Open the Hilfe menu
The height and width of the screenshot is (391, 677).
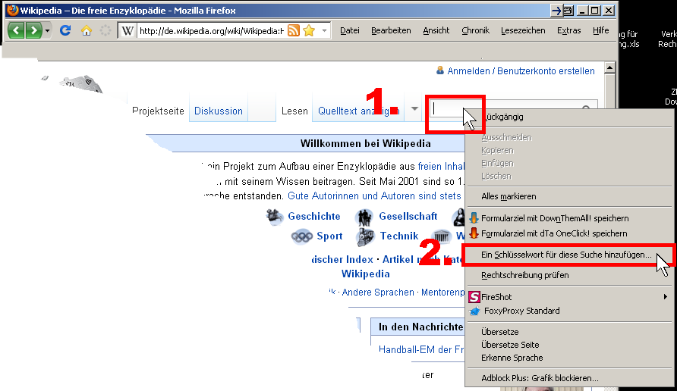600,30
